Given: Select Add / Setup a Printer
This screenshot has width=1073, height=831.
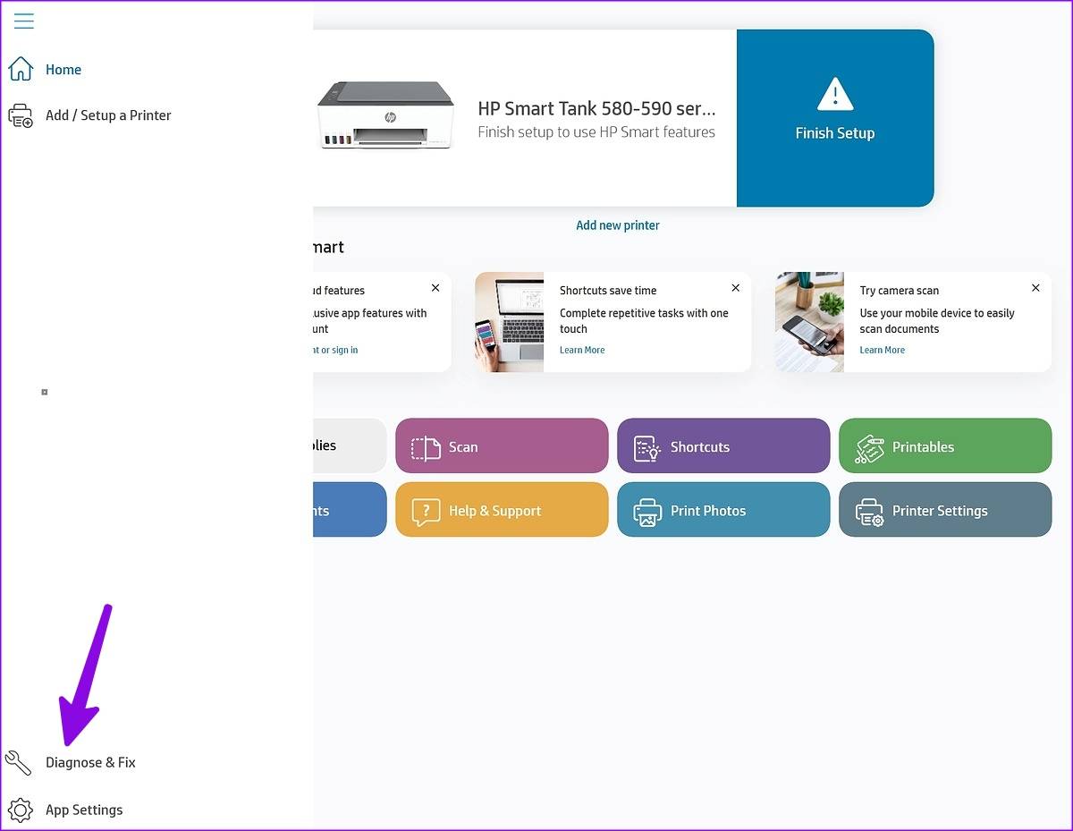Looking at the screenshot, I should 107,115.
